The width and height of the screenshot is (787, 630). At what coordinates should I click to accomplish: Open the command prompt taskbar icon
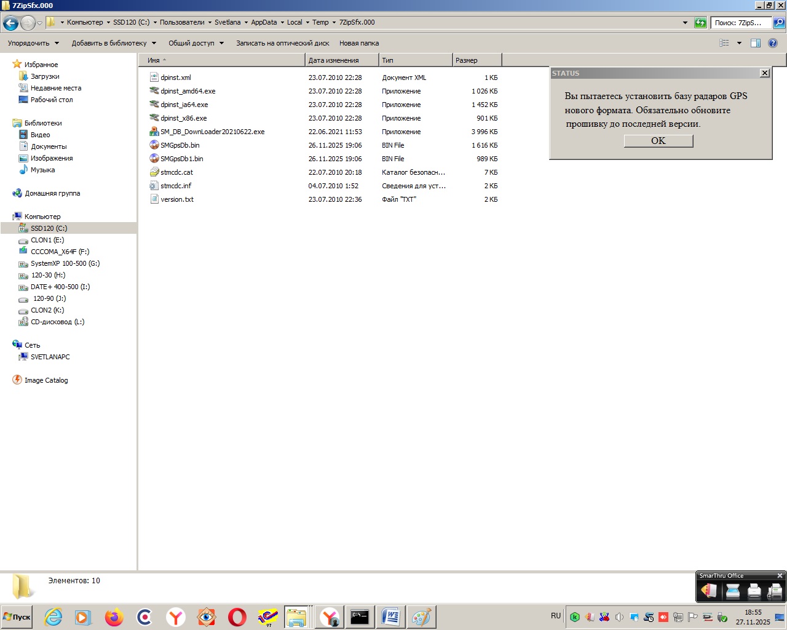click(x=360, y=617)
